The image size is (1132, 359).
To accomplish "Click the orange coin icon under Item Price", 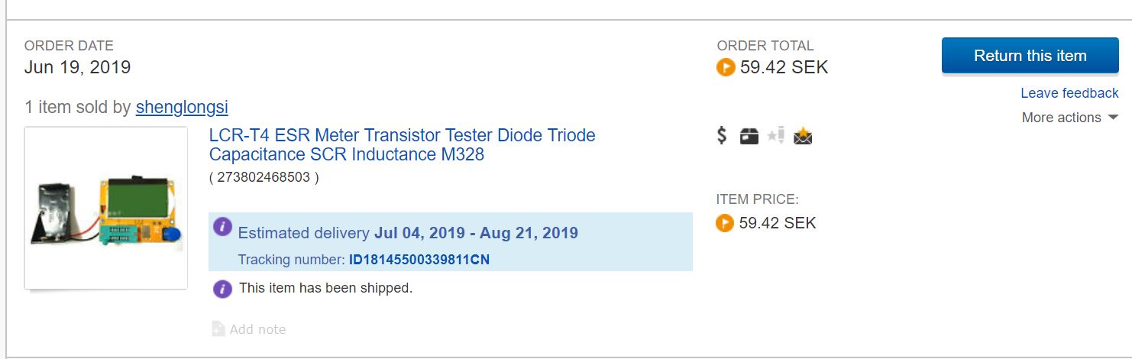I will tap(724, 223).
